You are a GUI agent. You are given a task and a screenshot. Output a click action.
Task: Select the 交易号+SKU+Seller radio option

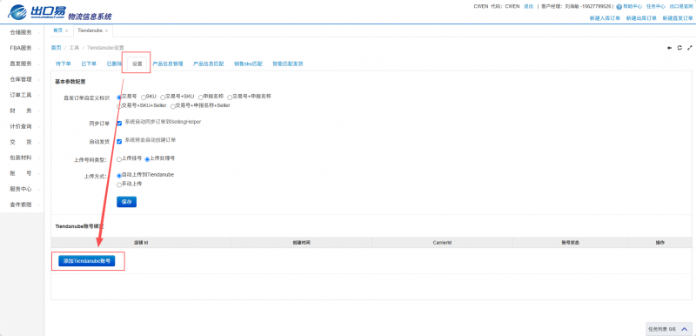point(119,106)
